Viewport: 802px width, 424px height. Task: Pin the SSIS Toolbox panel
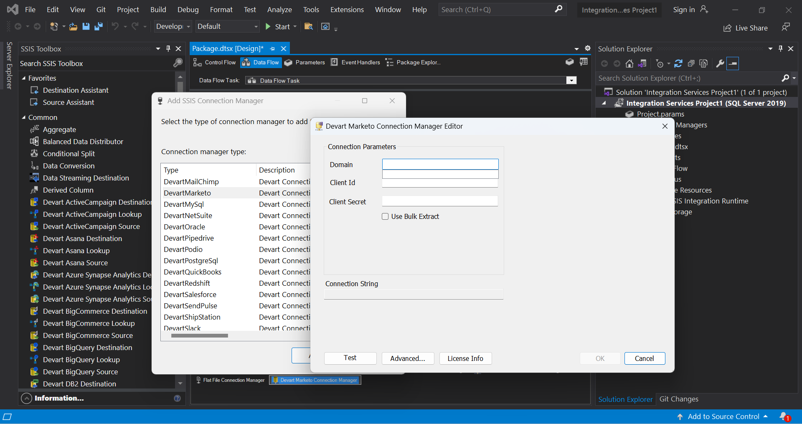(168, 48)
